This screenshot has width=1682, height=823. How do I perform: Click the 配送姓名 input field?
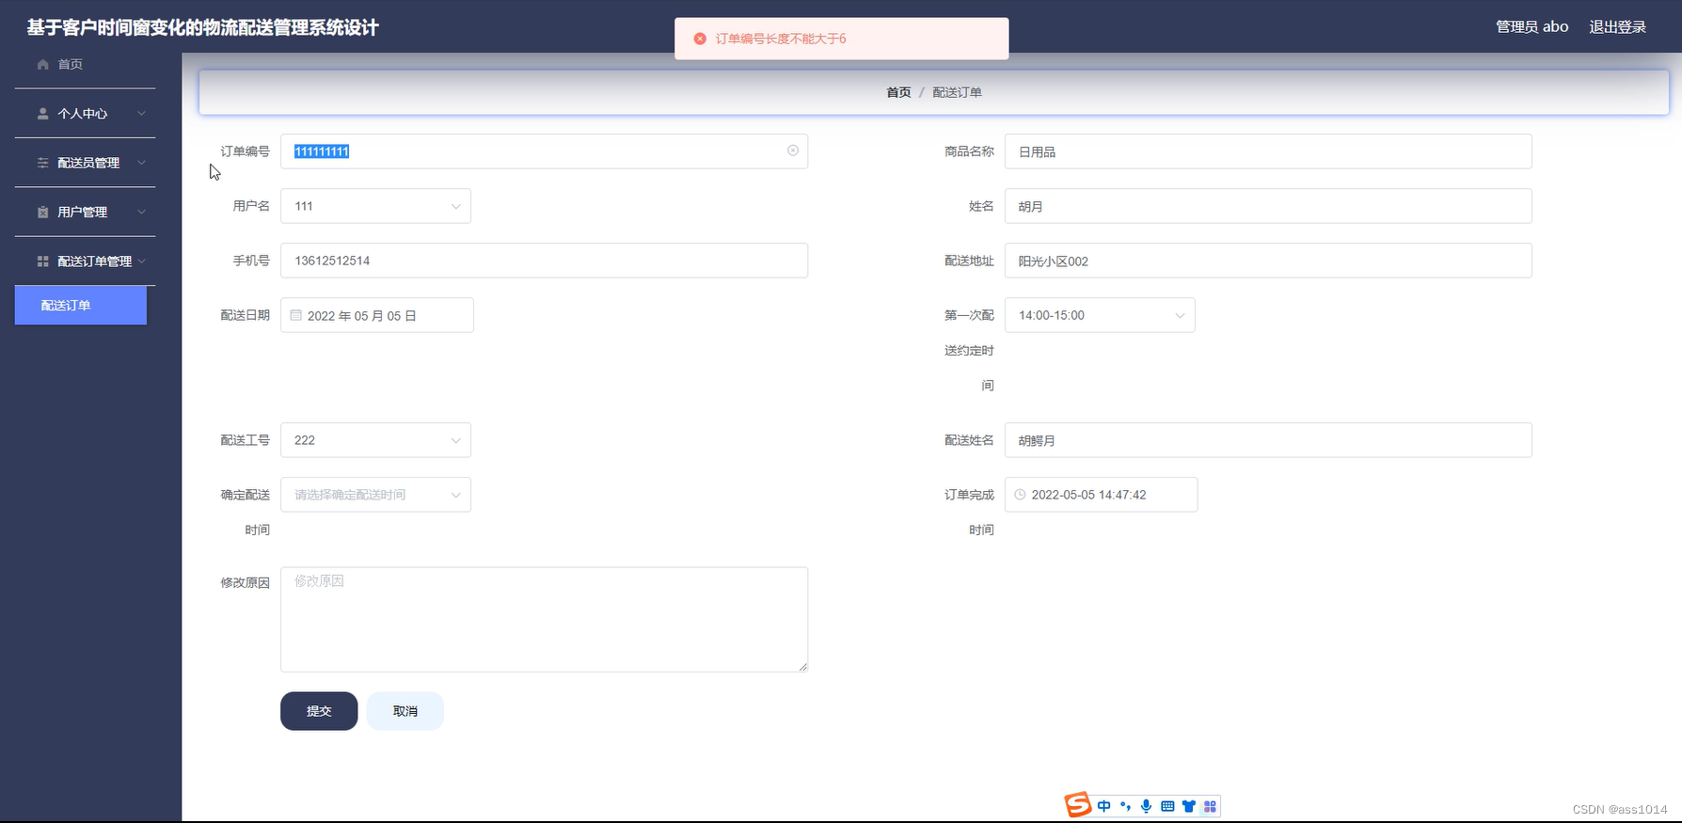[1268, 440]
